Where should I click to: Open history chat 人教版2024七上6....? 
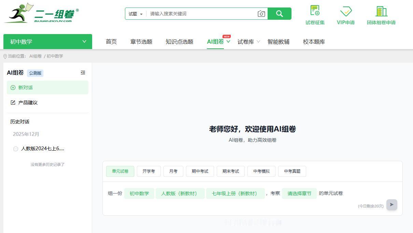coord(43,149)
